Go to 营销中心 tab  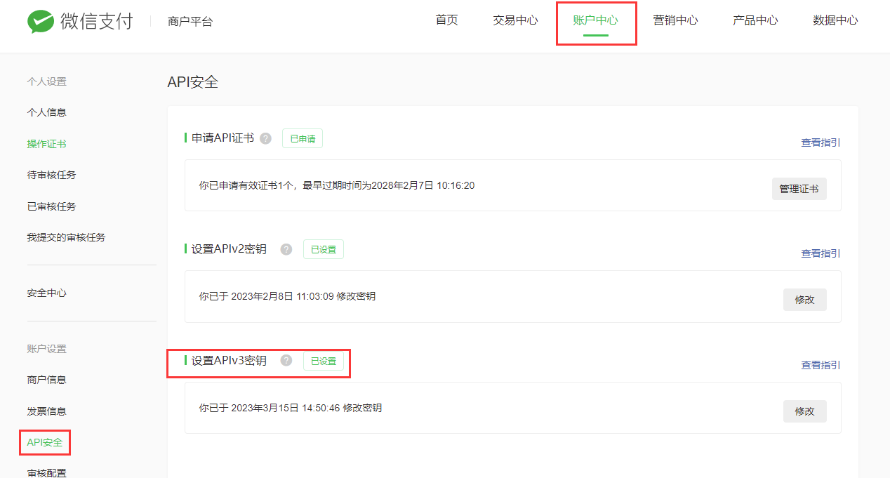[675, 20]
